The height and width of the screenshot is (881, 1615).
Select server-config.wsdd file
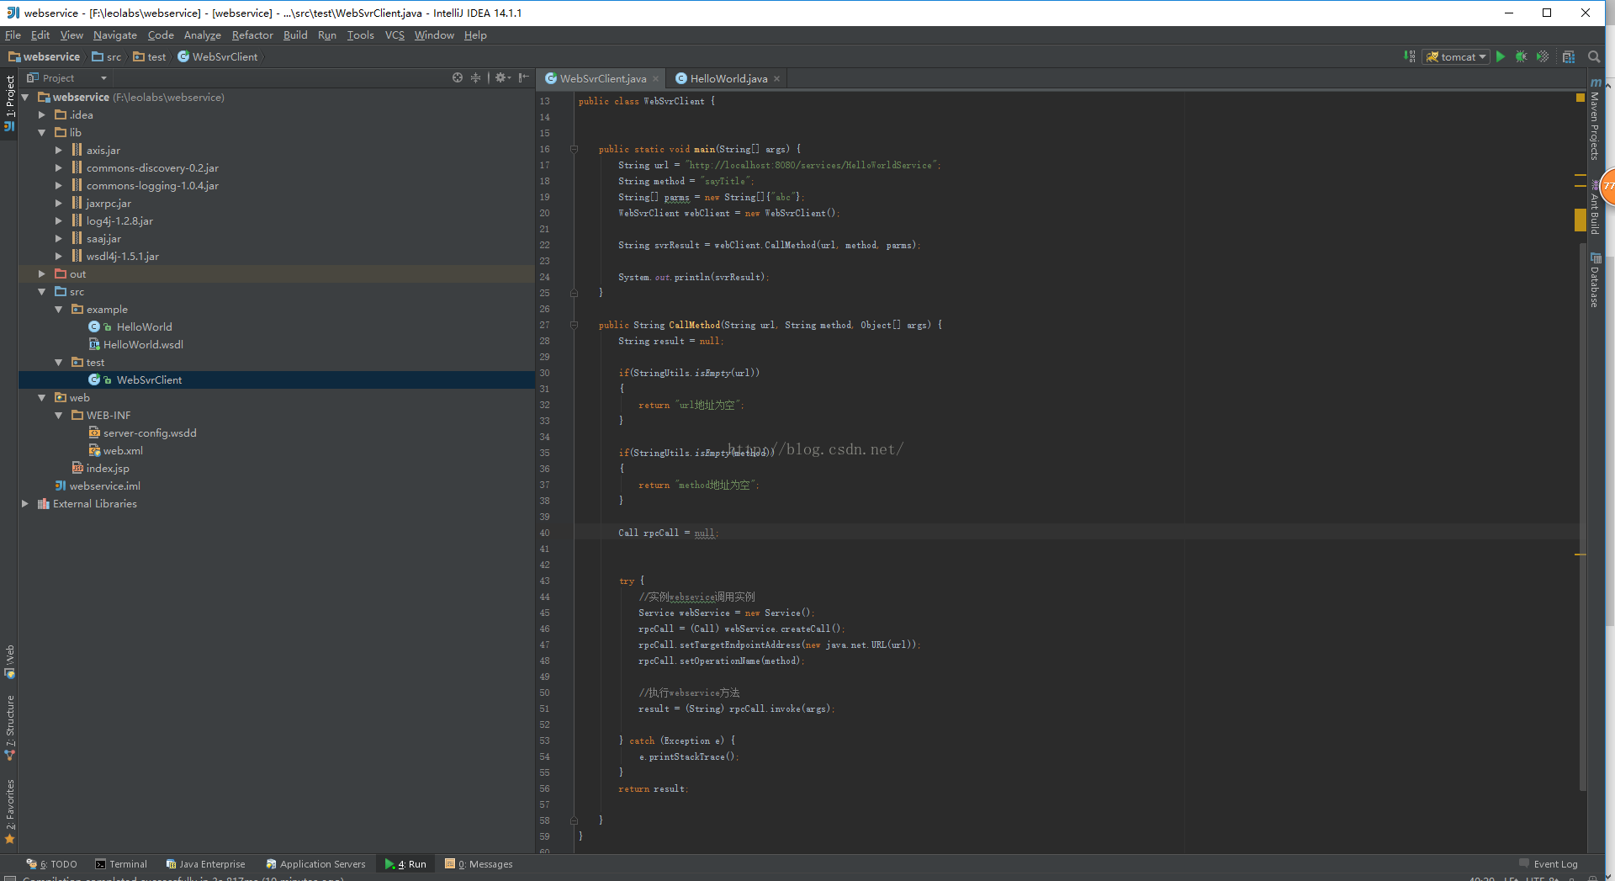tap(150, 433)
